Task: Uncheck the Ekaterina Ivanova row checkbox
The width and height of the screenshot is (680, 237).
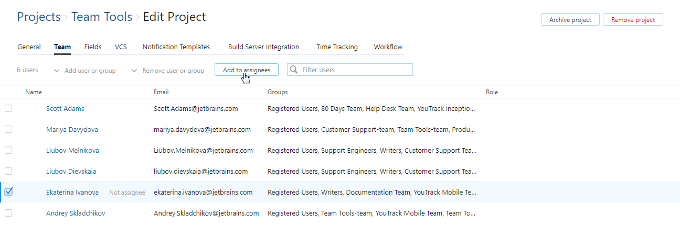Action: [8, 192]
